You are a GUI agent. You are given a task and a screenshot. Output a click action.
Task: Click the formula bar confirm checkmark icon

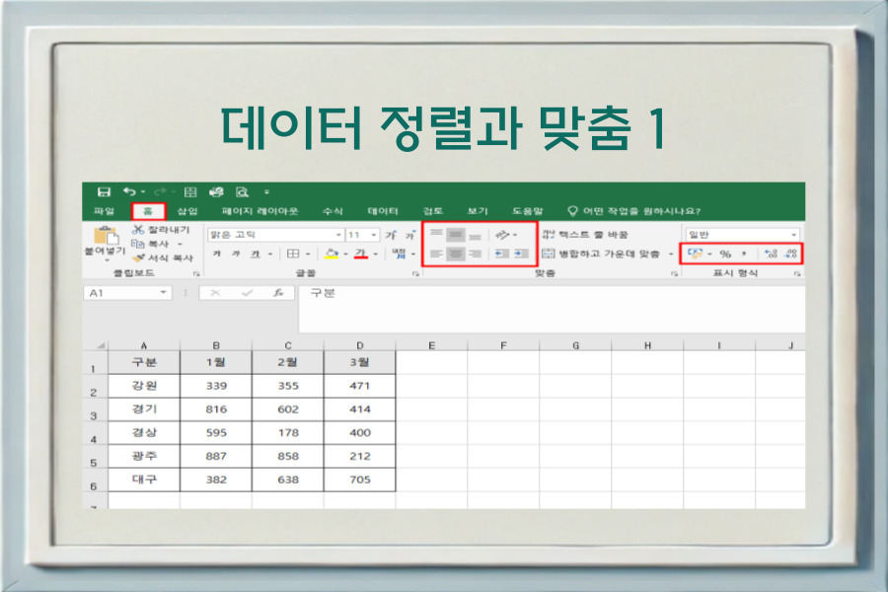pyautogui.click(x=247, y=293)
